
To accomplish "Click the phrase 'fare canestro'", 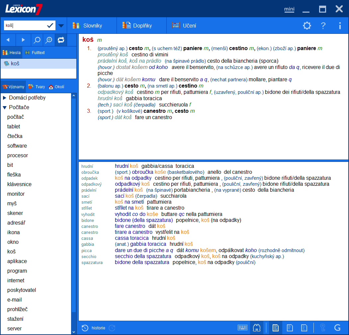I will (x=130, y=226).
